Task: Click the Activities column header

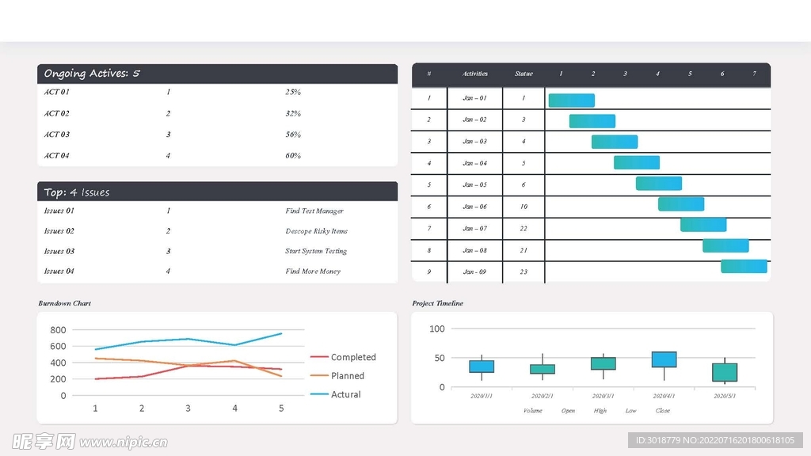Action: 475,74
